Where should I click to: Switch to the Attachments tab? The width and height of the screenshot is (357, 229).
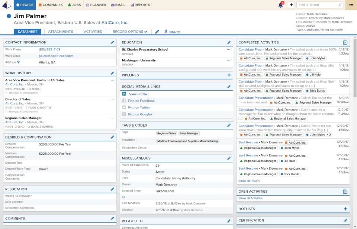pos(61,32)
